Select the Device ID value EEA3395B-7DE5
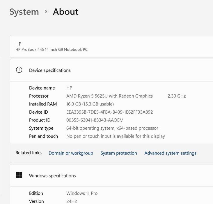213x204 pixels. point(109,112)
